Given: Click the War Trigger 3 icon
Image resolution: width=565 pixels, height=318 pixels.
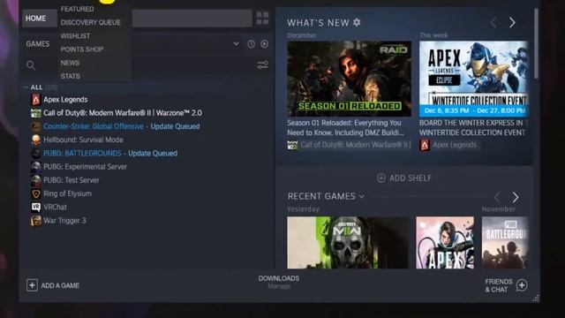Looking at the screenshot, I should pyautogui.click(x=35, y=221).
